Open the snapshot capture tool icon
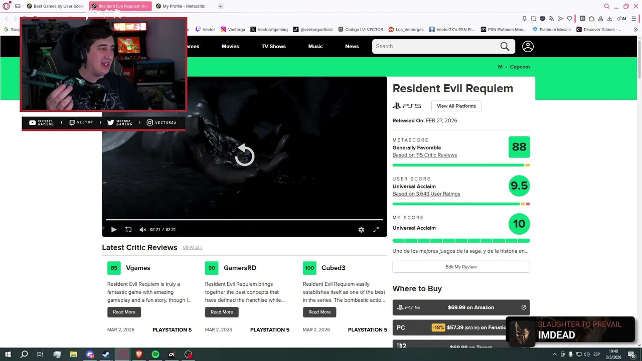 point(533,19)
